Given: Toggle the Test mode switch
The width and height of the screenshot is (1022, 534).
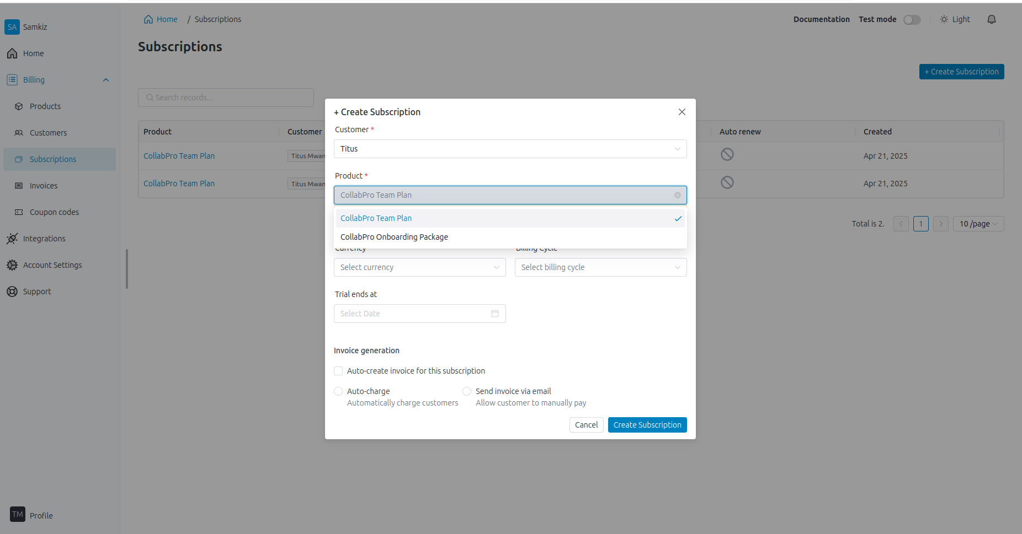Looking at the screenshot, I should tap(912, 20).
